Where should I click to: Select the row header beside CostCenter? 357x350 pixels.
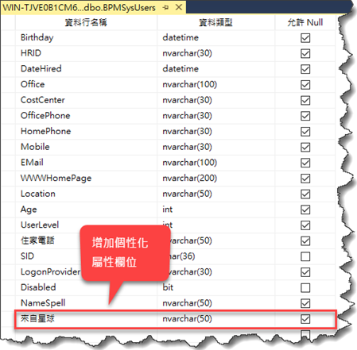pos(8,100)
